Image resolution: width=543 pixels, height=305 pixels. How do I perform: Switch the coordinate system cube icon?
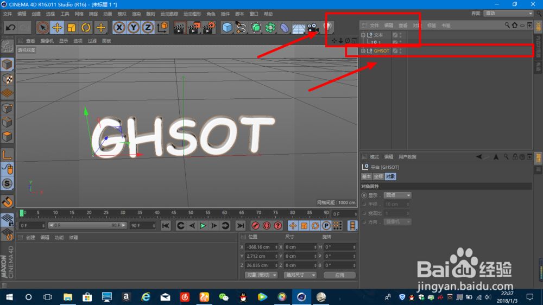pos(162,27)
